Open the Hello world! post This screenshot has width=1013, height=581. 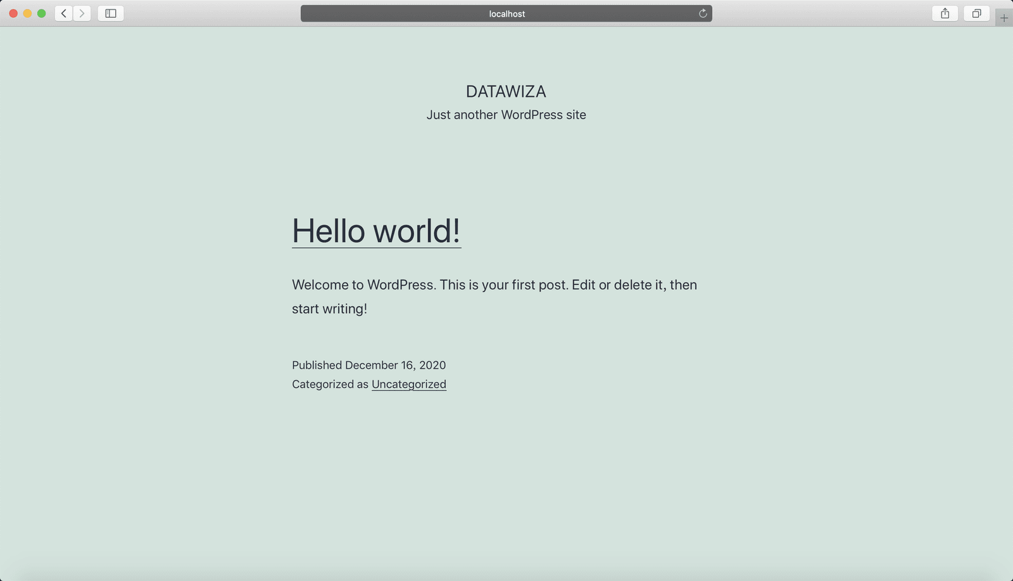coord(376,231)
